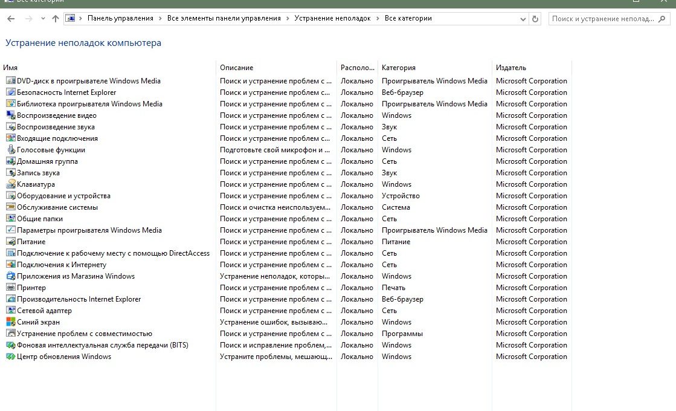The width and height of the screenshot is (676, 411).
Task: Sort by the Категория column header
Action: point(398,68)
